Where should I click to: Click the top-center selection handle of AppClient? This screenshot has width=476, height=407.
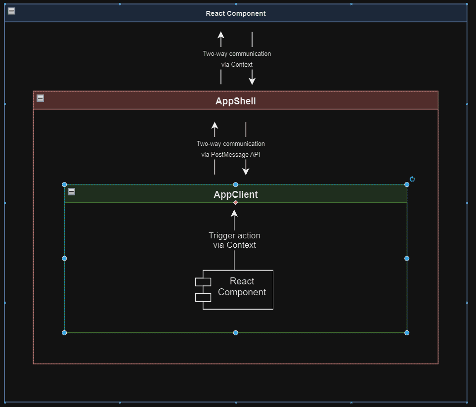click(235, 184)
